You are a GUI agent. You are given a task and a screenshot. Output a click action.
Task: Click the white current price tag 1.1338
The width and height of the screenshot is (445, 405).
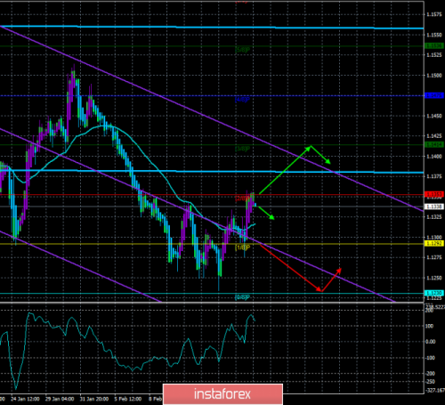coord(434,207)
